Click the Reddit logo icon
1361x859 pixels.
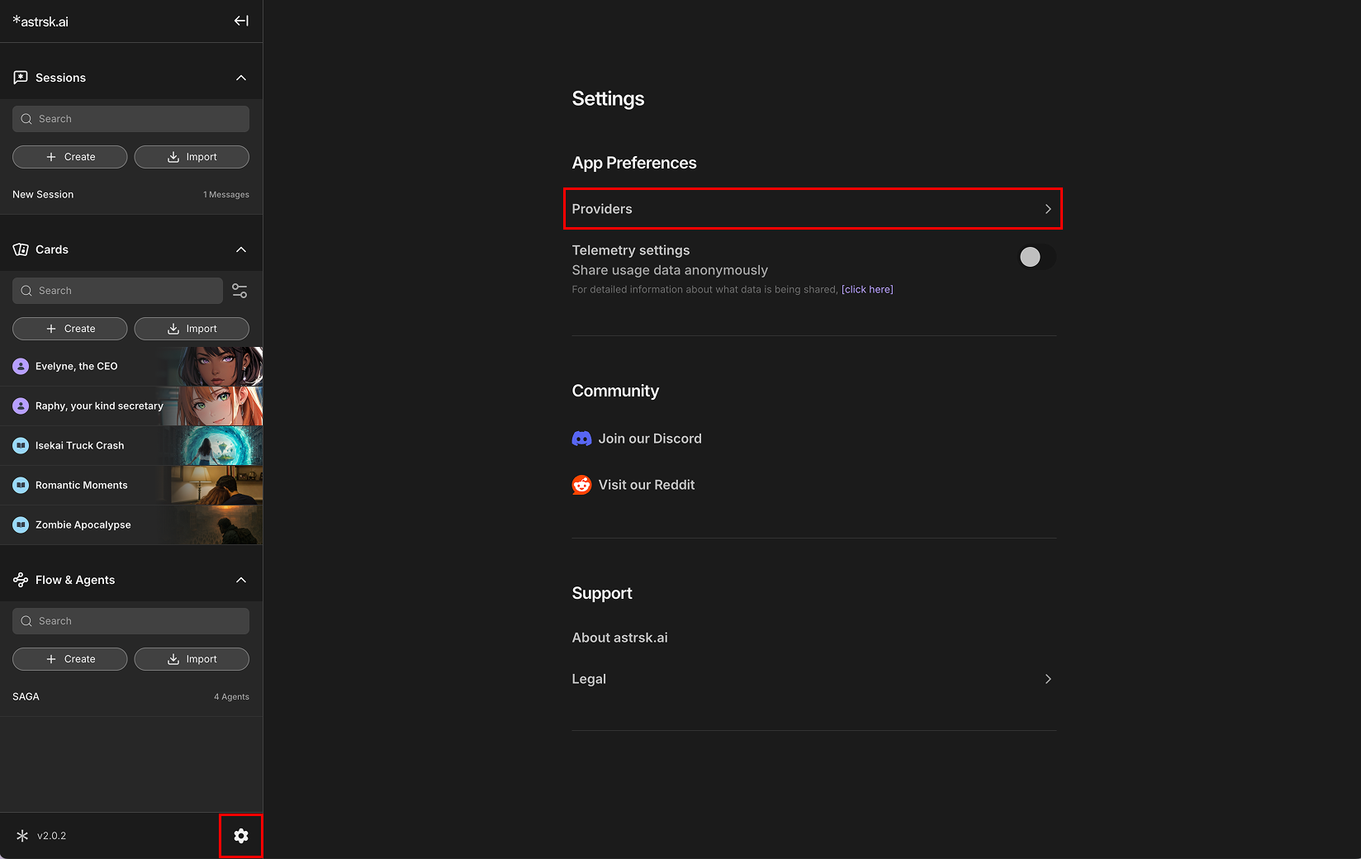tap(581, 485)
